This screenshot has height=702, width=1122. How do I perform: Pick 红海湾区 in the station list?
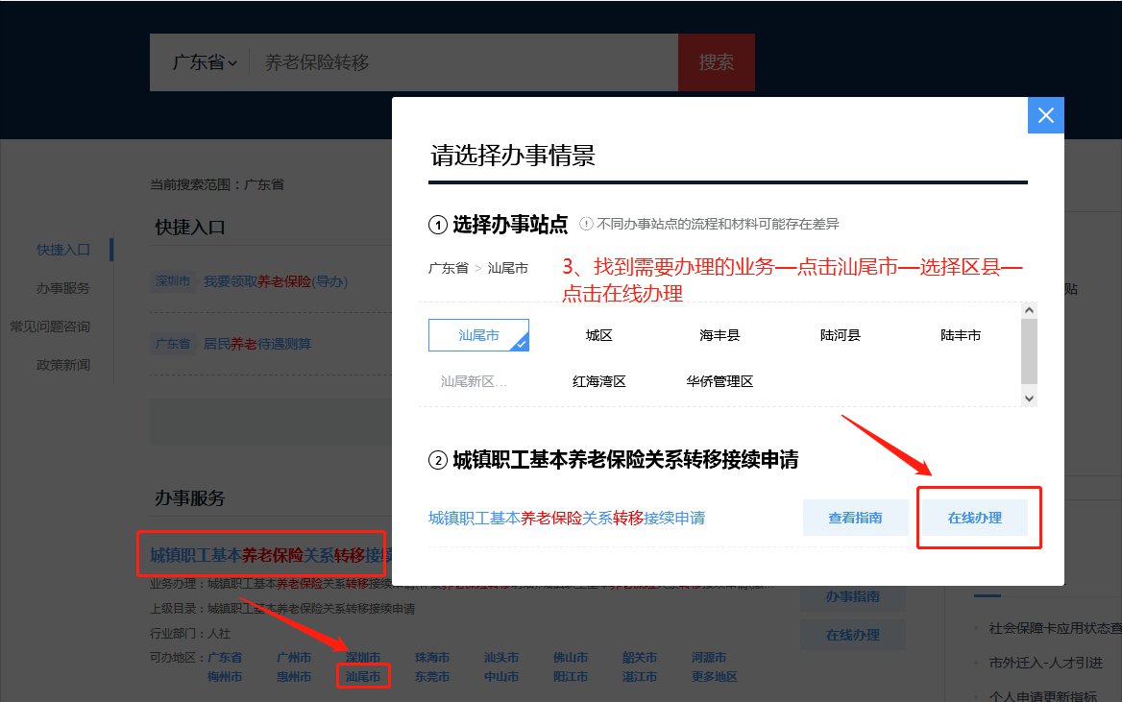coord(599,381)
